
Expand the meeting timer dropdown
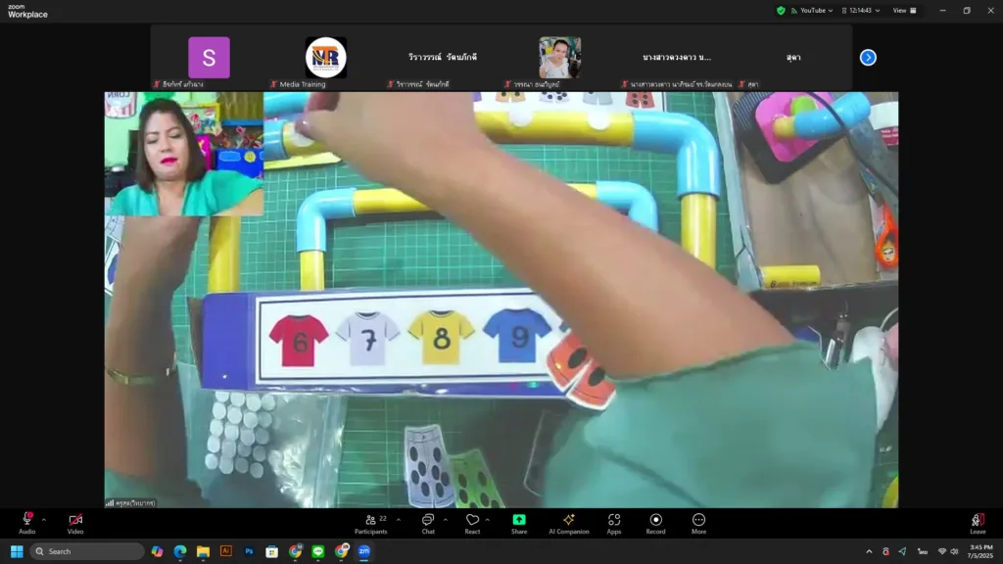pyautogui.click(x=878, y=11)
